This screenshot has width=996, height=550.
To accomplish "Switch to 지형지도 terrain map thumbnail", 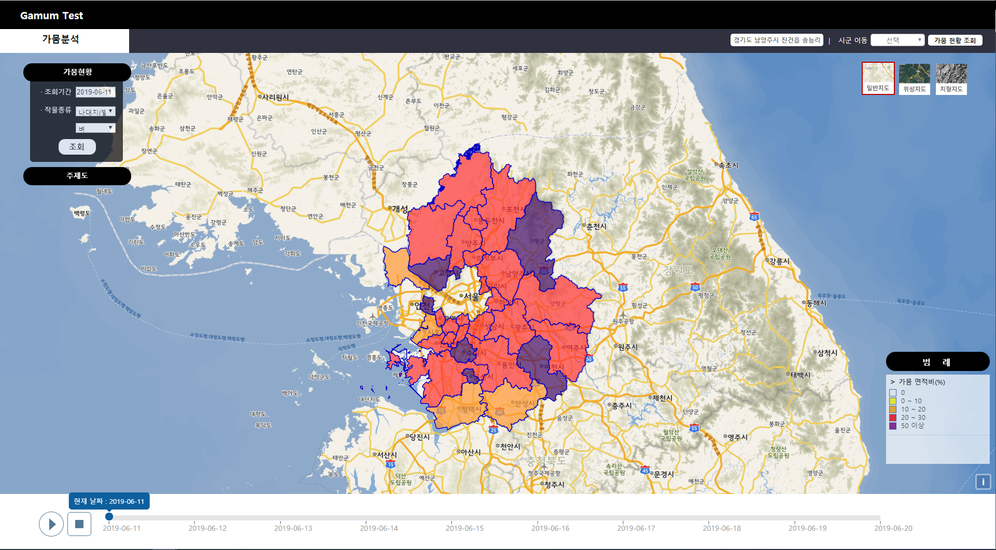I will click(951, 79).
